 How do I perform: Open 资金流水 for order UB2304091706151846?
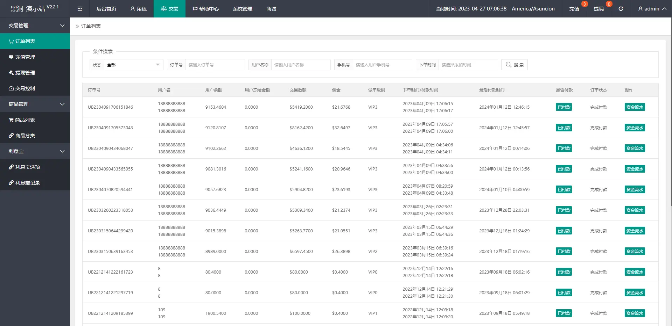click(634, 107)
